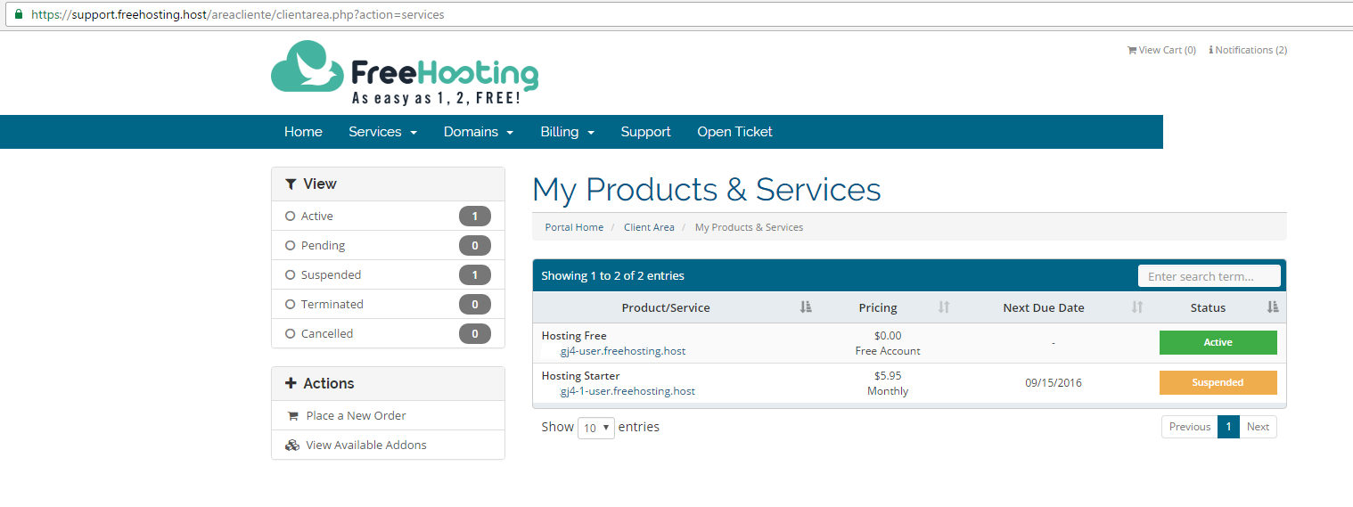Click the Pending count badge
This screenshot has height=507, width=1353.
coord(474,245)
